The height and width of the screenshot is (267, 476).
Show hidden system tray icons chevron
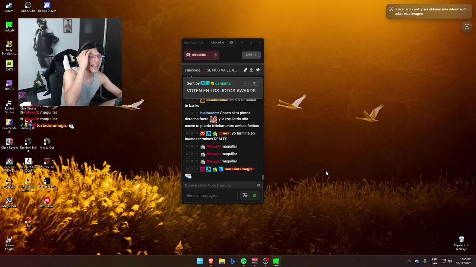(x=409, y=261)
